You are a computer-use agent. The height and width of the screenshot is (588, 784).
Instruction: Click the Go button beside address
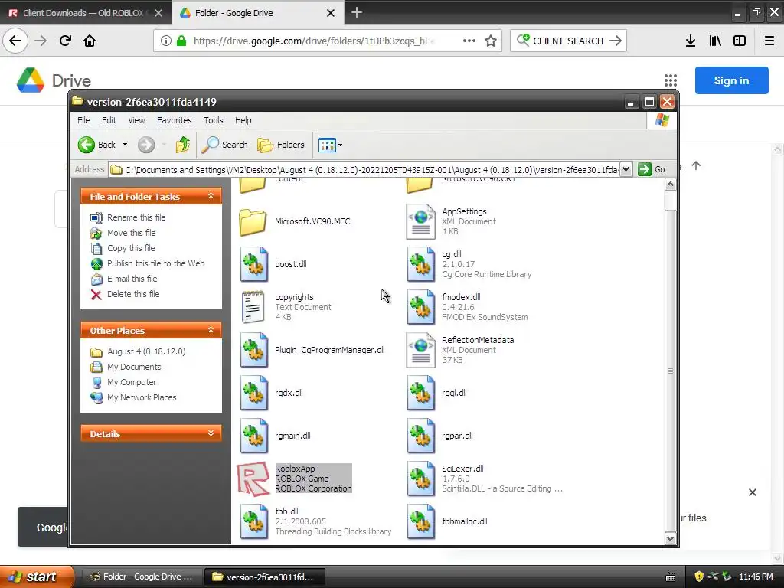click(x=652, y=169)
